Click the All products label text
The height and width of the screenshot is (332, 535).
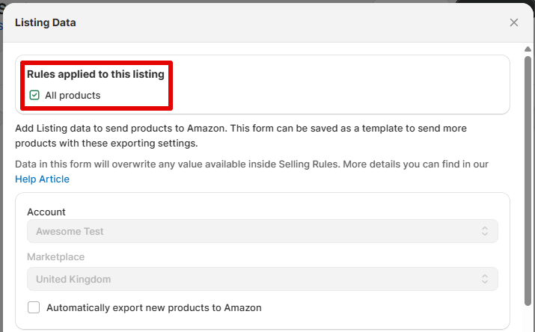(x=73, y=96)
